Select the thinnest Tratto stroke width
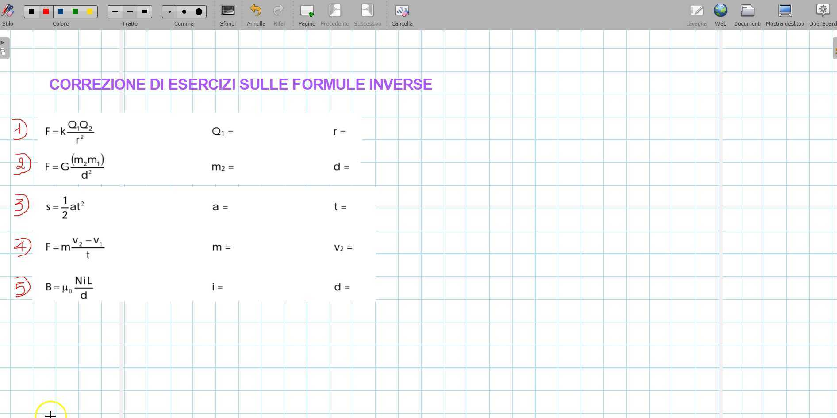Image resolution: width=837 pixels, height=418 pixels. (x=115, y=11)
